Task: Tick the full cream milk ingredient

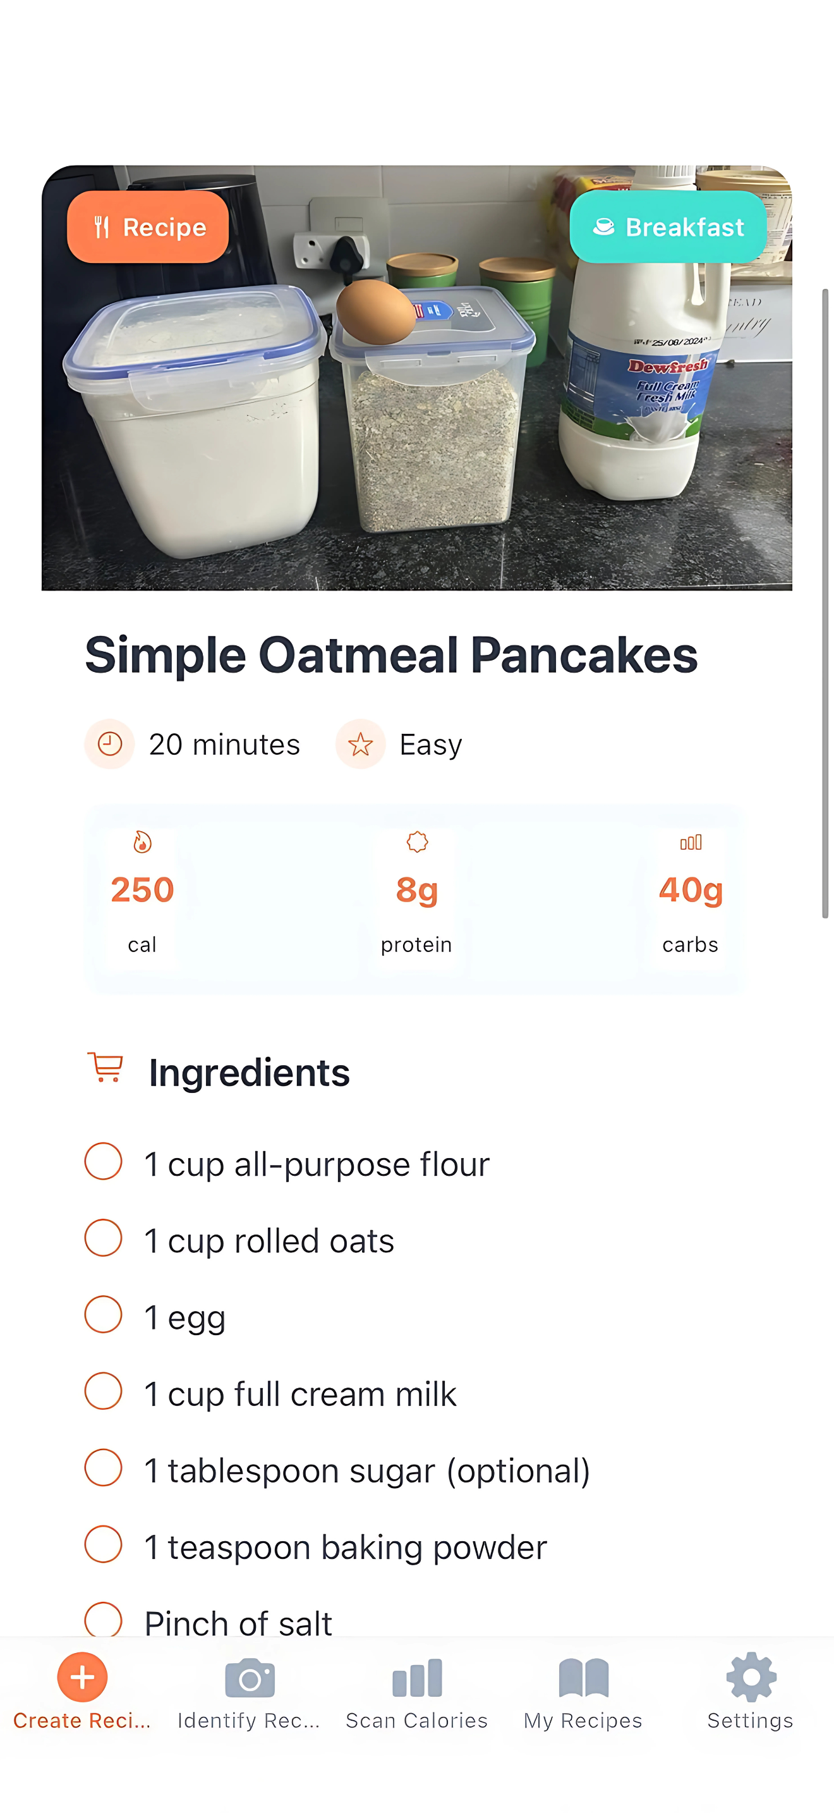Action: click(104, 1391)
